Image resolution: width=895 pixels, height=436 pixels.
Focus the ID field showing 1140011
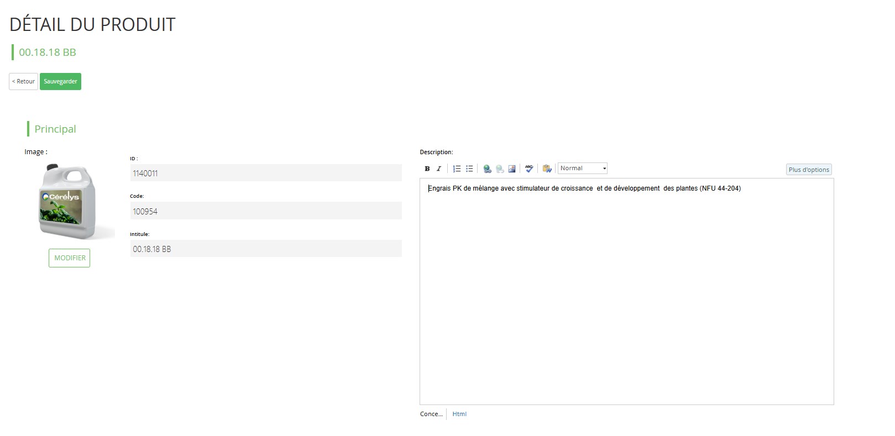265,173
